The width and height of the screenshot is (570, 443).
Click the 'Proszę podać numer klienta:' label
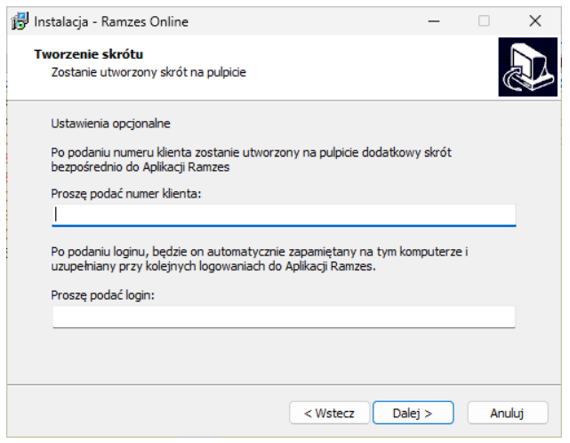(125, 194)
